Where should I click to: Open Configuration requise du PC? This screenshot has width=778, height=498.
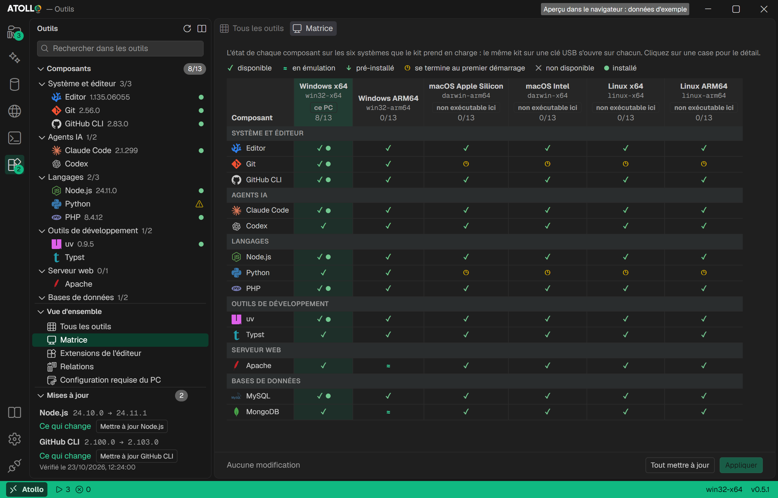120,380
